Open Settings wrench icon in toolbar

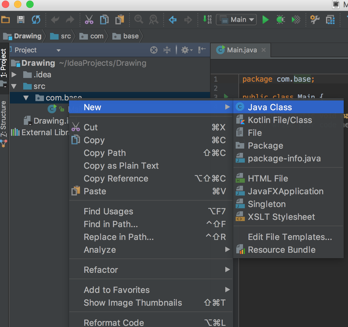[x=315, y=20]
